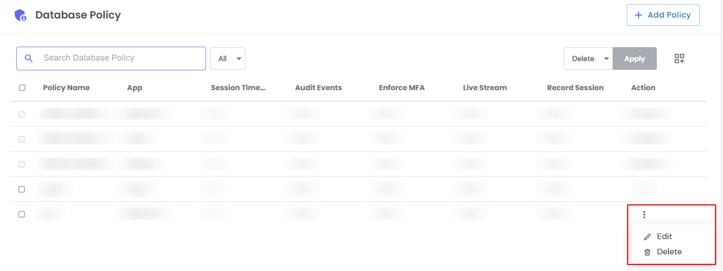The image size is (723, 271).
Task: Click the plus icon inside Add Policy
Action: point(638,15)
